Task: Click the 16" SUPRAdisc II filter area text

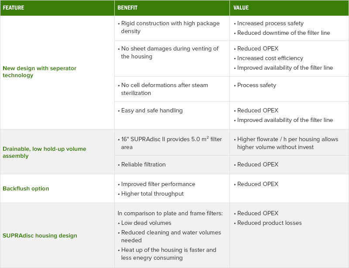Action: click(171, 143)
